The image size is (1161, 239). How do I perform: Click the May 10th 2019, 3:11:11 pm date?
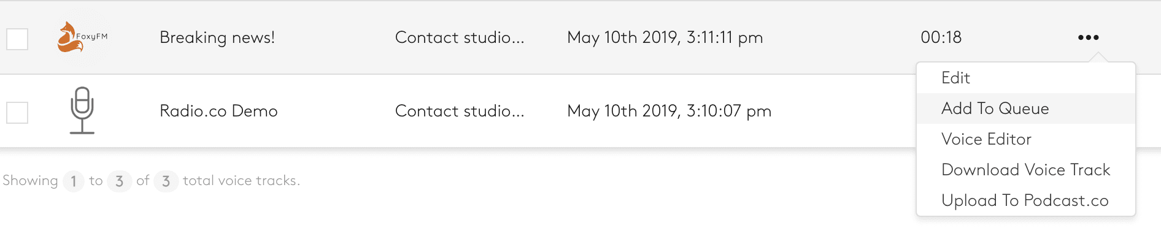click(665, 37)
